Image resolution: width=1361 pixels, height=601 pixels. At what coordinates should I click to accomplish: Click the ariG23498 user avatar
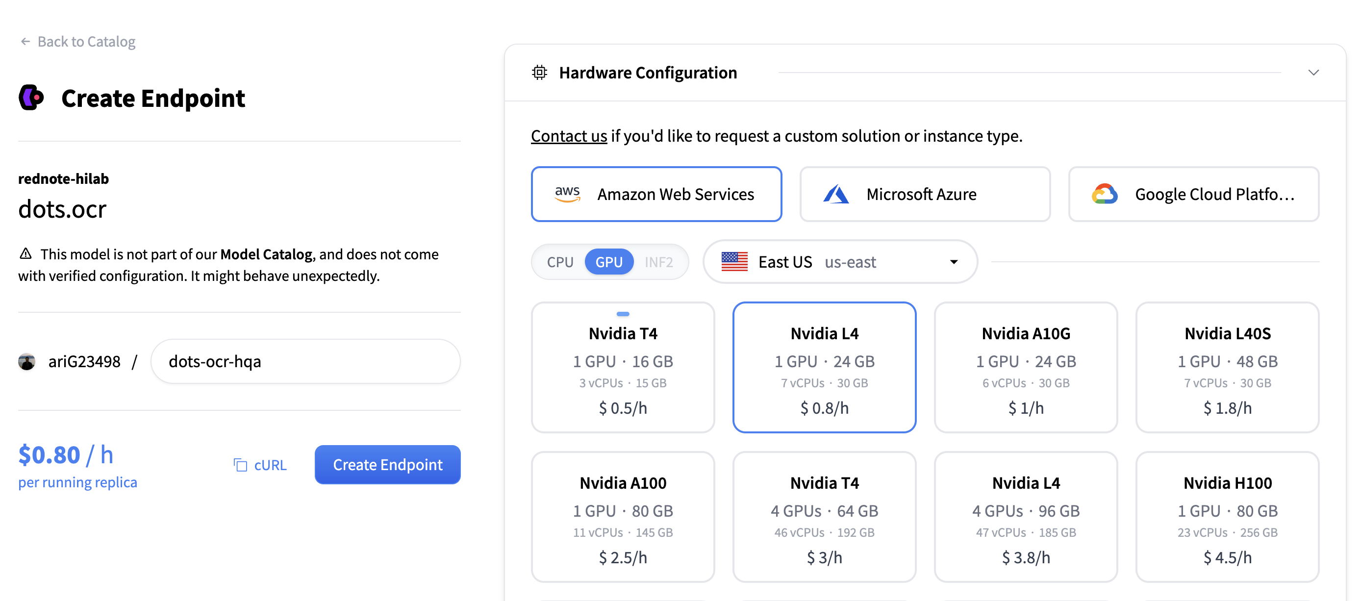click(x=26, y=361)
